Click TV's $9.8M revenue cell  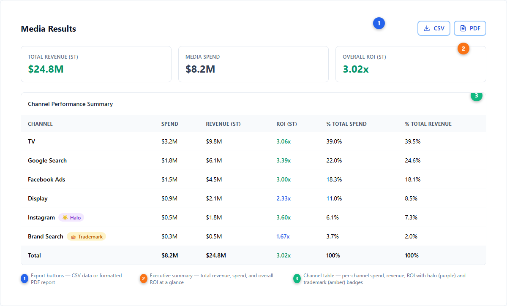coord(214,141)
